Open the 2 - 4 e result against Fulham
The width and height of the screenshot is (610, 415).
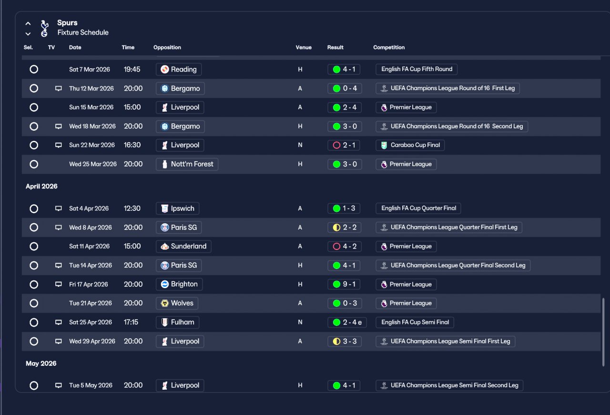[x=347, y=322]
